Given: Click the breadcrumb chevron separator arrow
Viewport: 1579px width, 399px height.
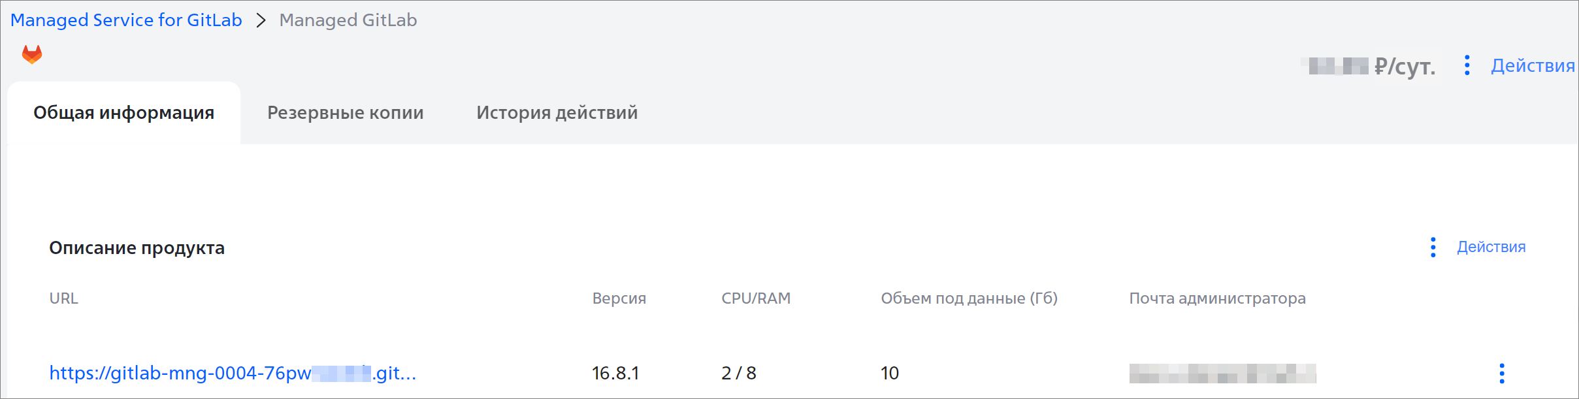Looking at the screenshot, I should [x=261, y=21].
